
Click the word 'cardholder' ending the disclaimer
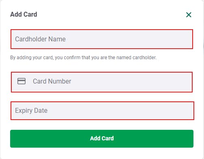coord(144,58)
